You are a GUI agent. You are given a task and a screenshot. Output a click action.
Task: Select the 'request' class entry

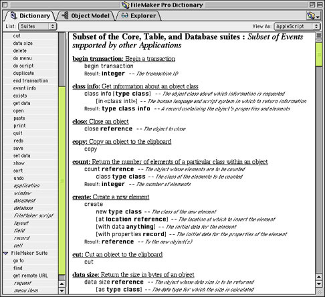point(22,283)
